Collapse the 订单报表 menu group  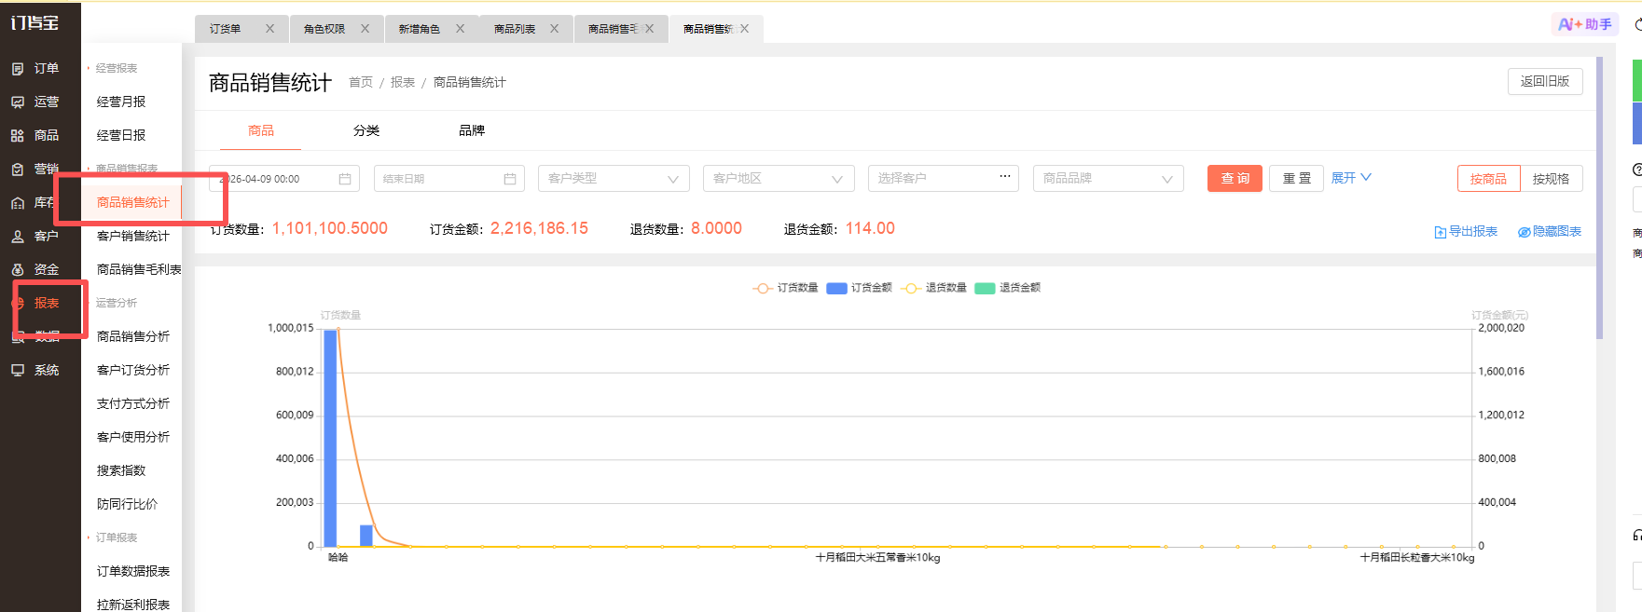coord(116,537)
